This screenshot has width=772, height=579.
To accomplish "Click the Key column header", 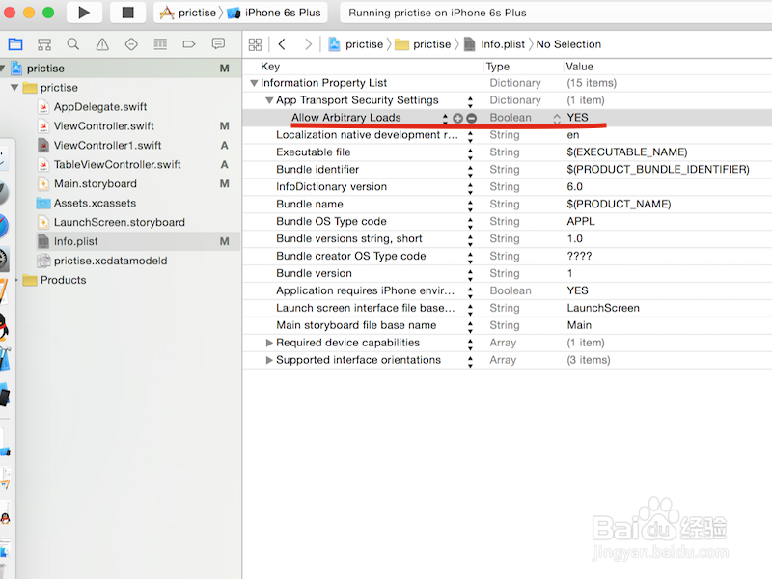I will (270, 67).
